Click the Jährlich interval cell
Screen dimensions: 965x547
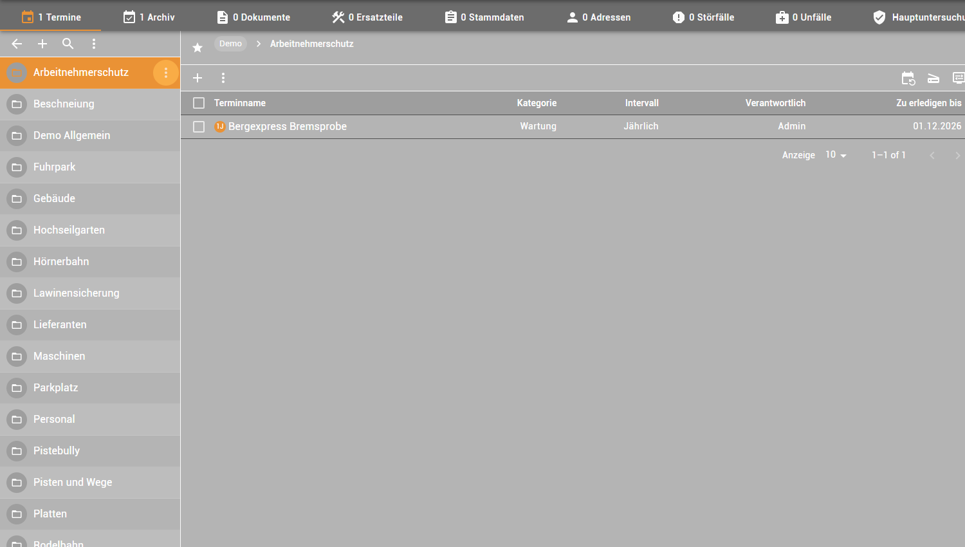point(641,126)
